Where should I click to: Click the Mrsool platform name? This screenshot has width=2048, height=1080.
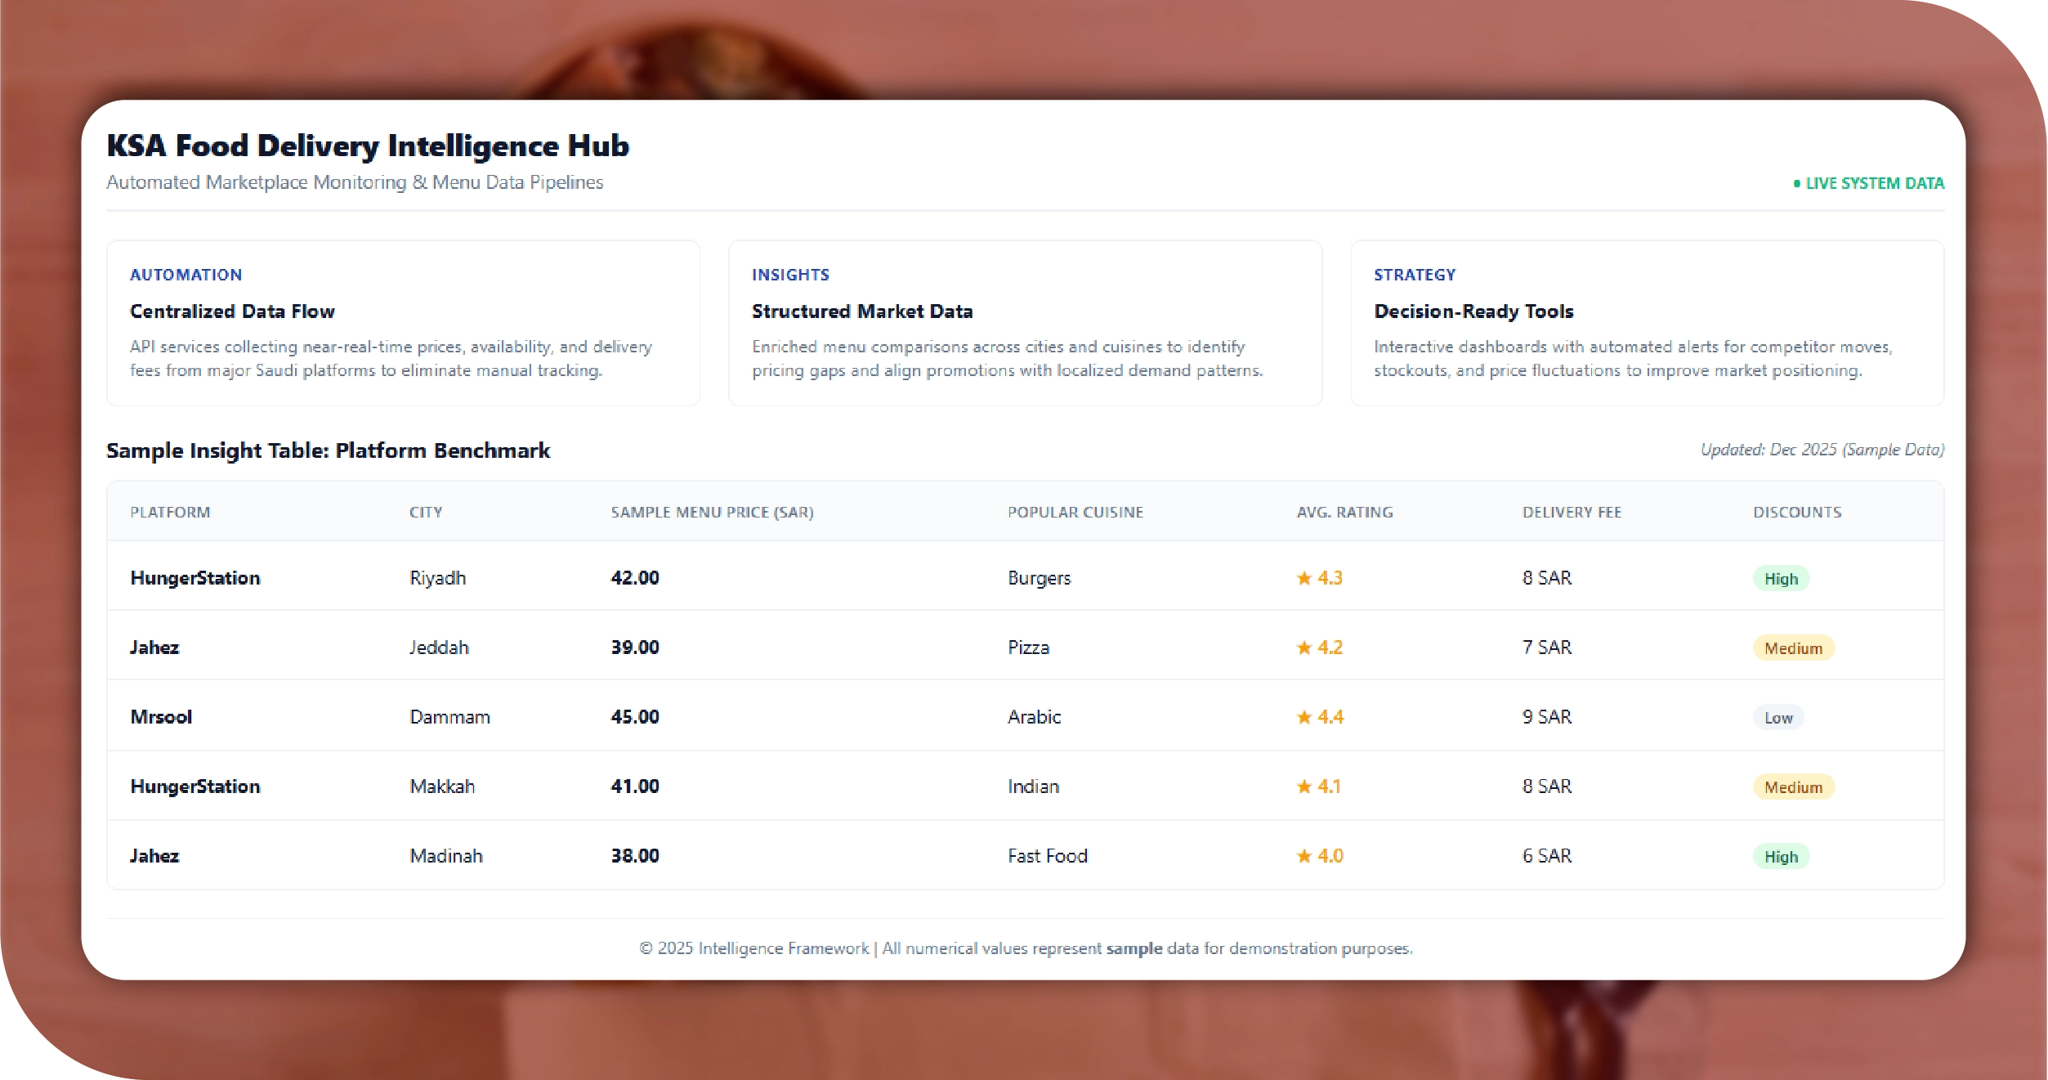pos(161,717)
